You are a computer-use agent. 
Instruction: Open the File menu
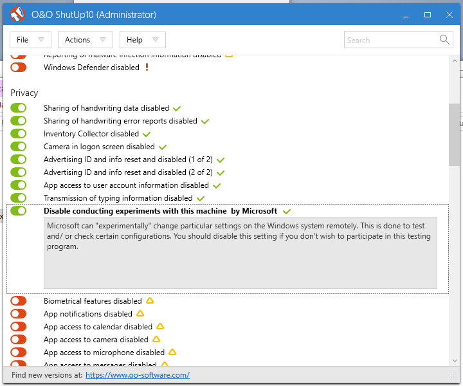point(30,40)
